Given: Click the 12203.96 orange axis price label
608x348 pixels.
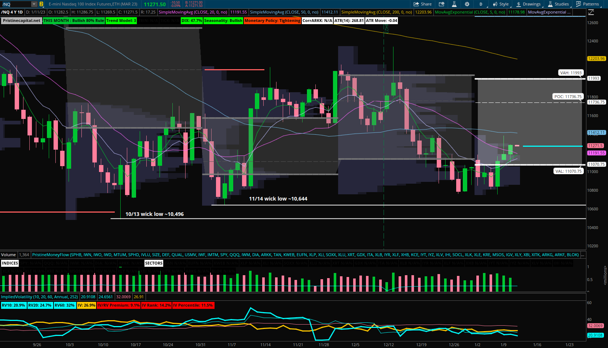Looking at the screenshot, I should 596,59.
